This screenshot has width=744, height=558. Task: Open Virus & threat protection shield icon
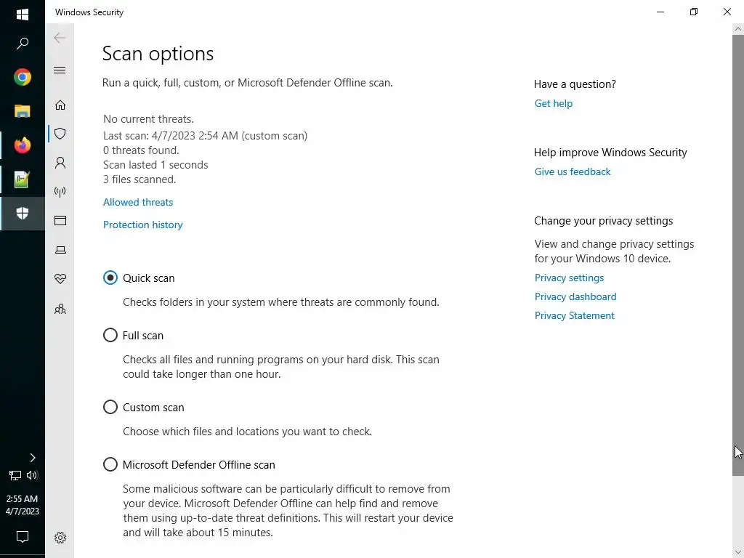[60, 134]
